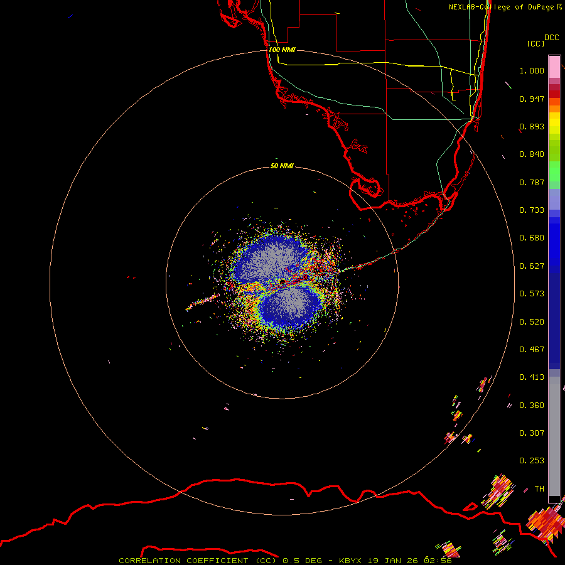Screen dimensions: 565x565
Task: Click the 0.253 scale value
Action: [532, 461]
